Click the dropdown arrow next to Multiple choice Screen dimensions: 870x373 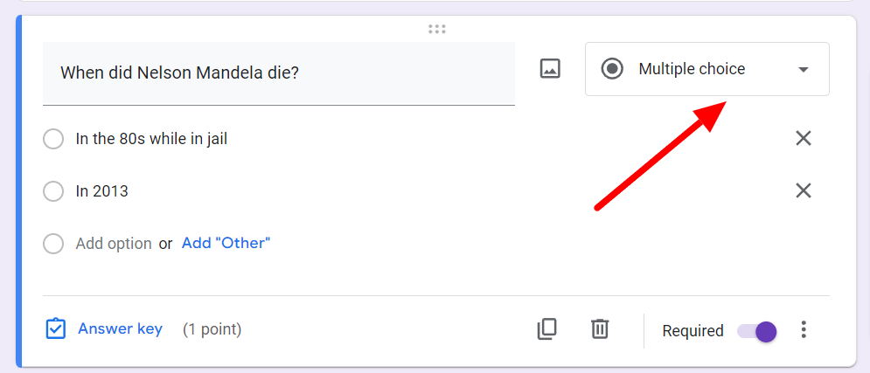804,70
